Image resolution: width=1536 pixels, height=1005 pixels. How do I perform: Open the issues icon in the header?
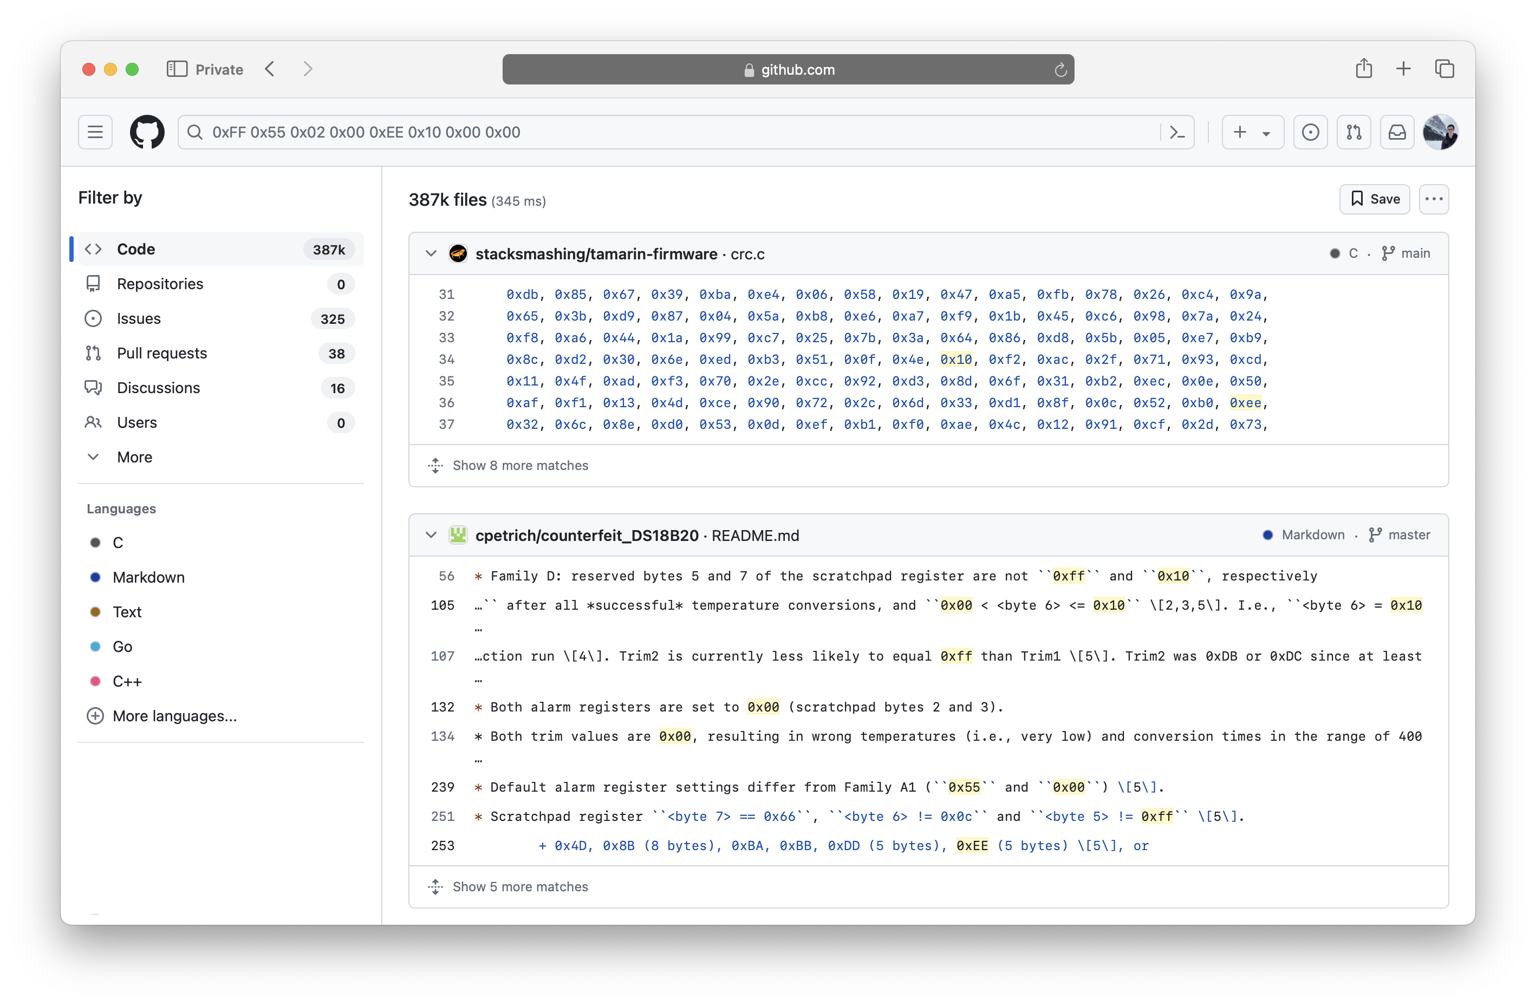pos(1310,132)
